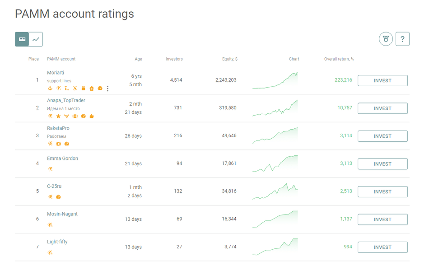Click the anchor badge icon under Moriarti
The image size is (429, 266).
coord(50,89)
